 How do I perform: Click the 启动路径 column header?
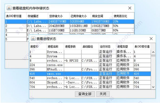pyautogui.click(x=90, y=46)
